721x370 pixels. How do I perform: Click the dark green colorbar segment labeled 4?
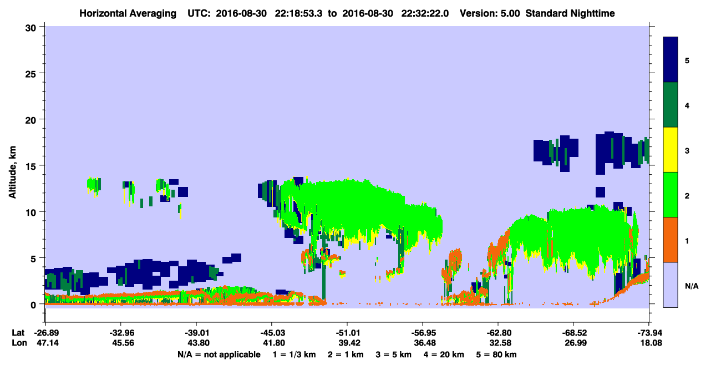[x=671, y=105]
